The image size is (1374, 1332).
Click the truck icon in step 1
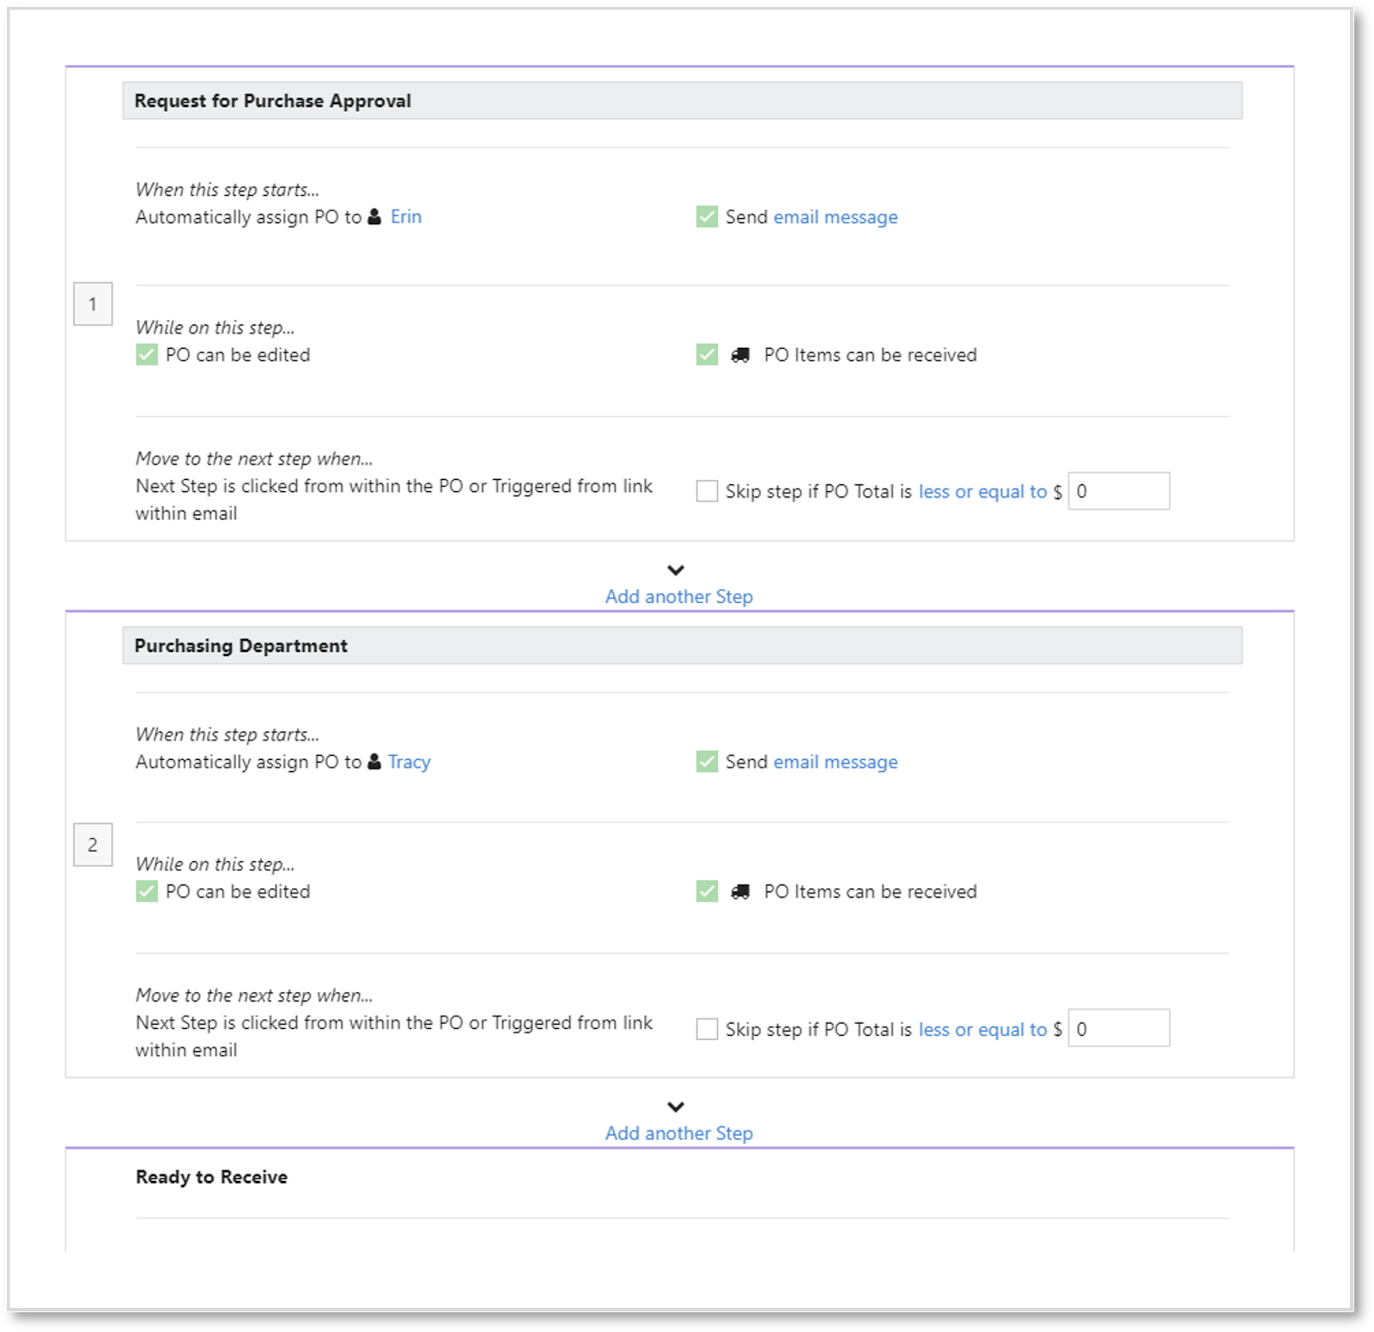(740, 356)
